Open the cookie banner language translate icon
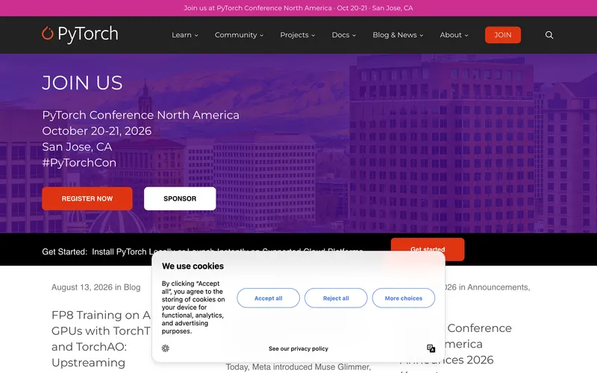The image size is (597, 373). coord(431,348)
